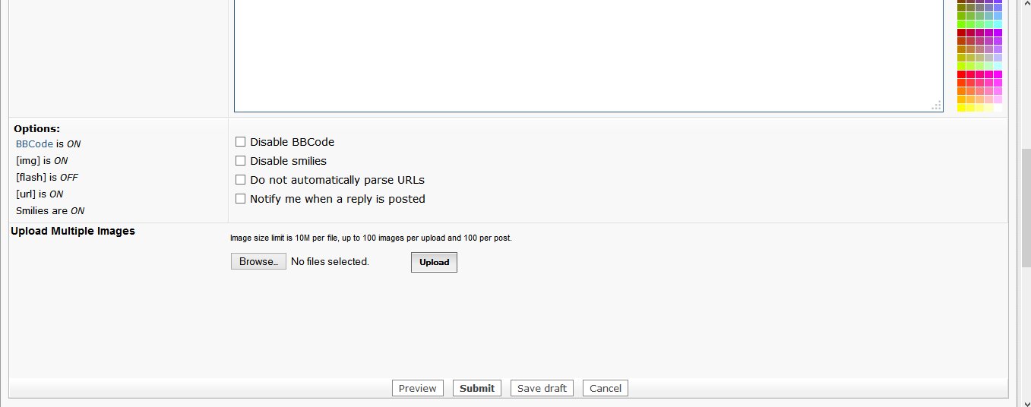Click inside the message text area

click(x=585, y=53)
